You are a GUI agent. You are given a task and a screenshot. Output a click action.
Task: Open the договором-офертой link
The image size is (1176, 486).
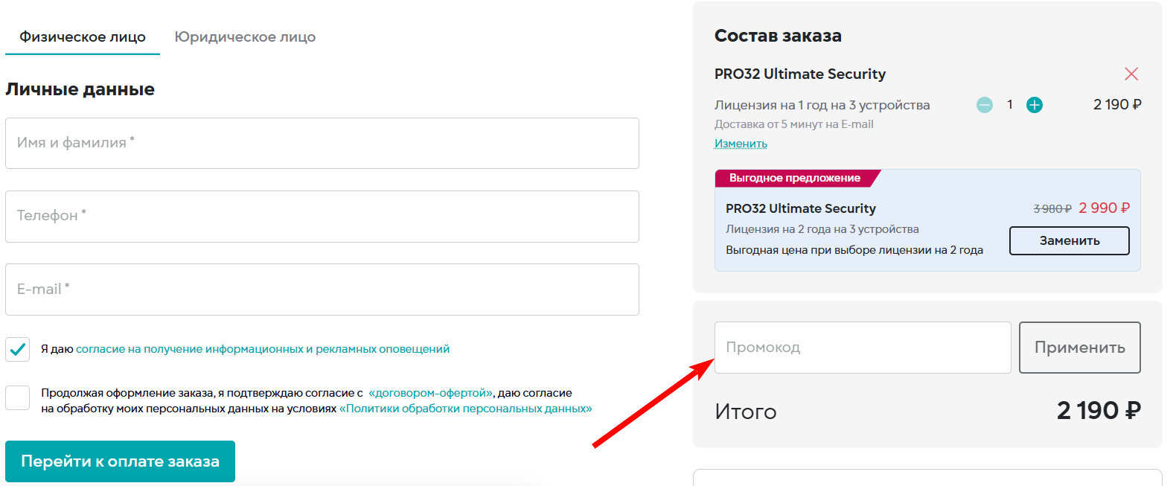tap(431, 393)
